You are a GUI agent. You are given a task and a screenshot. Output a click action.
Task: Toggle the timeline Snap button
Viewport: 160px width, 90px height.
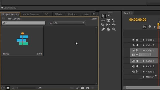144,27
